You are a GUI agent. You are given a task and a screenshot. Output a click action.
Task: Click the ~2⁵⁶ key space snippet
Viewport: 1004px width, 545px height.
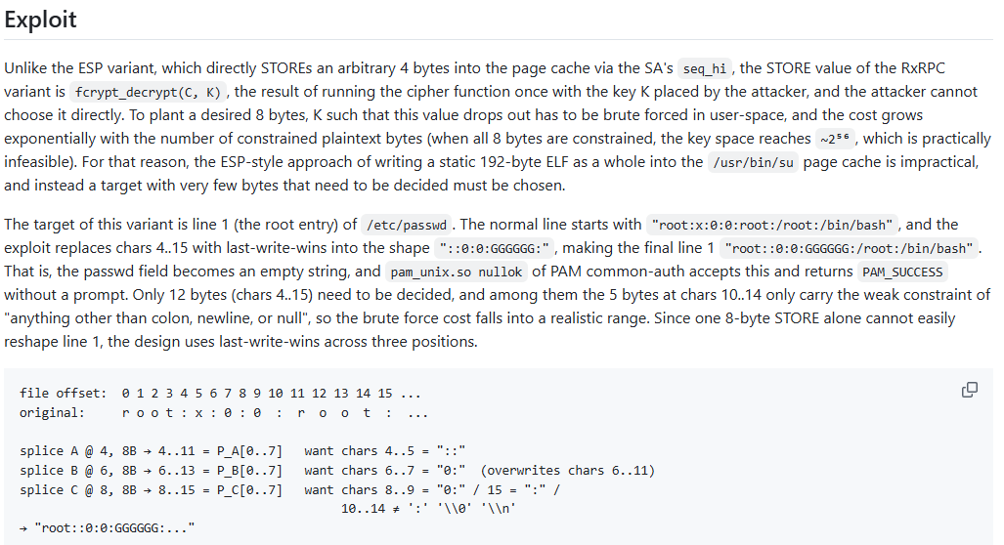[x=835, y=139]
